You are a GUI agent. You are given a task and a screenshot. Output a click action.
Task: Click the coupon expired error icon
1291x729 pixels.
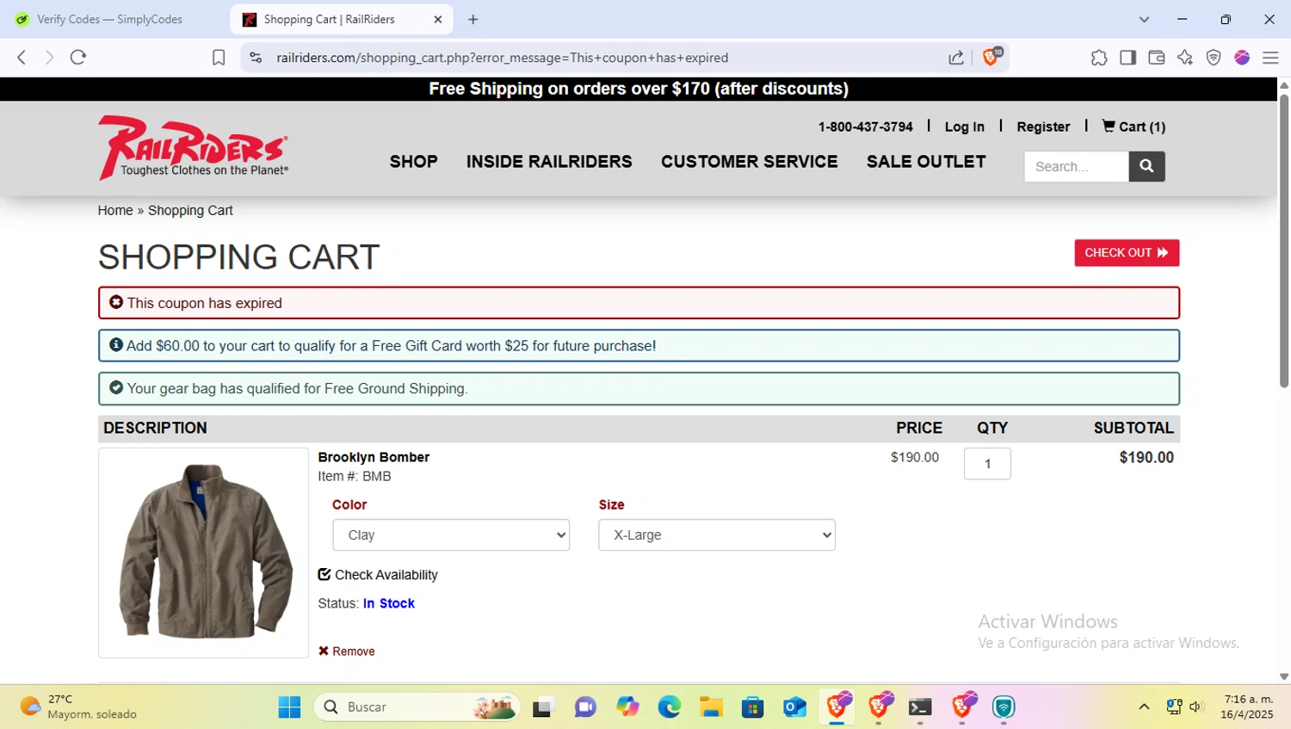tap(116, 302)
